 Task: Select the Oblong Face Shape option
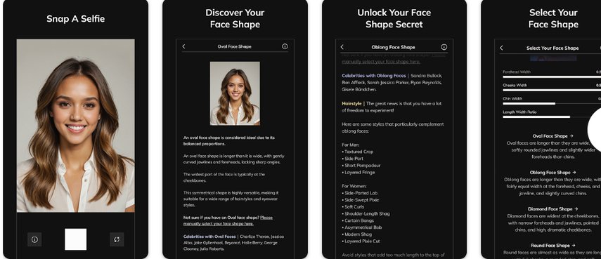click(552, 173)
